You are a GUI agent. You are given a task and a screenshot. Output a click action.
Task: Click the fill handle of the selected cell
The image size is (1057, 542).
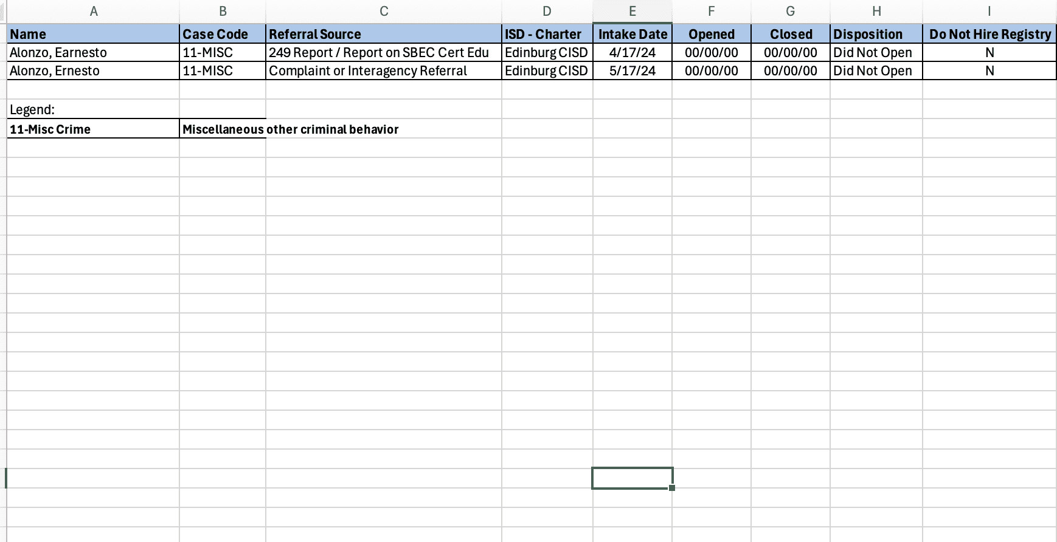[671, 488]
